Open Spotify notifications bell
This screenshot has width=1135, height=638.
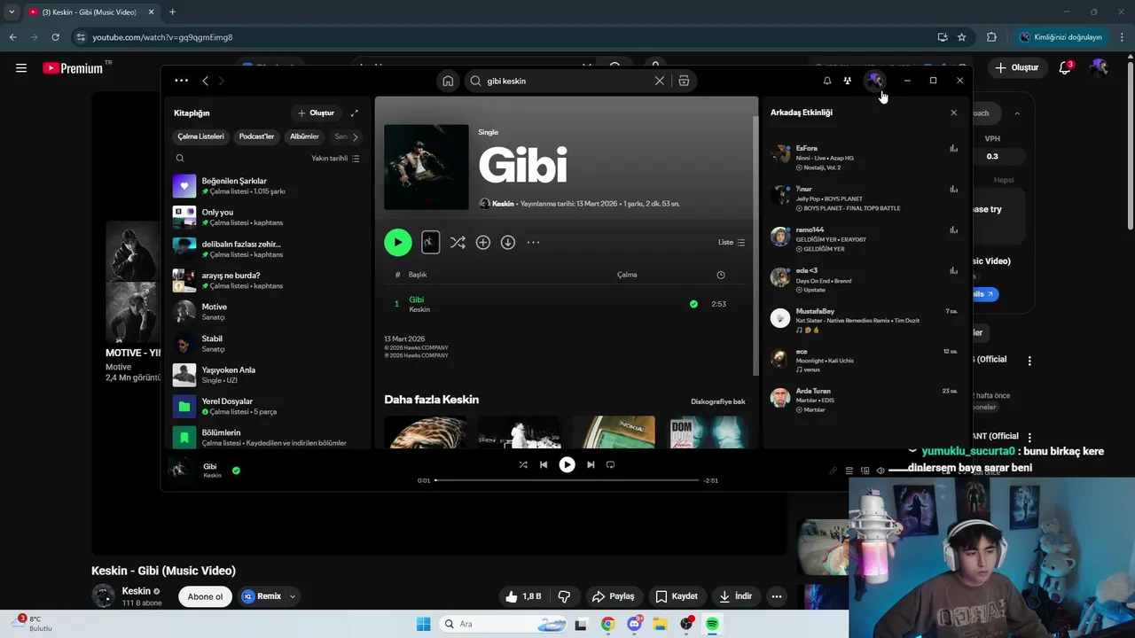click(827, 81)
